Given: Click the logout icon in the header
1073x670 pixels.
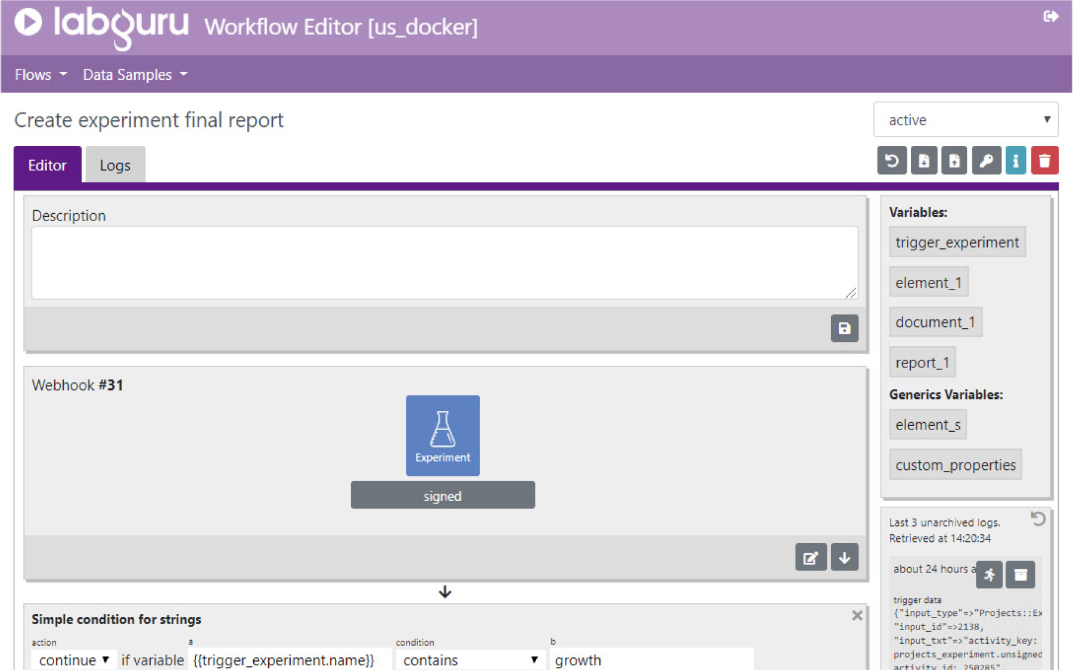Looking at the screenshot, I should [1050, 17].
